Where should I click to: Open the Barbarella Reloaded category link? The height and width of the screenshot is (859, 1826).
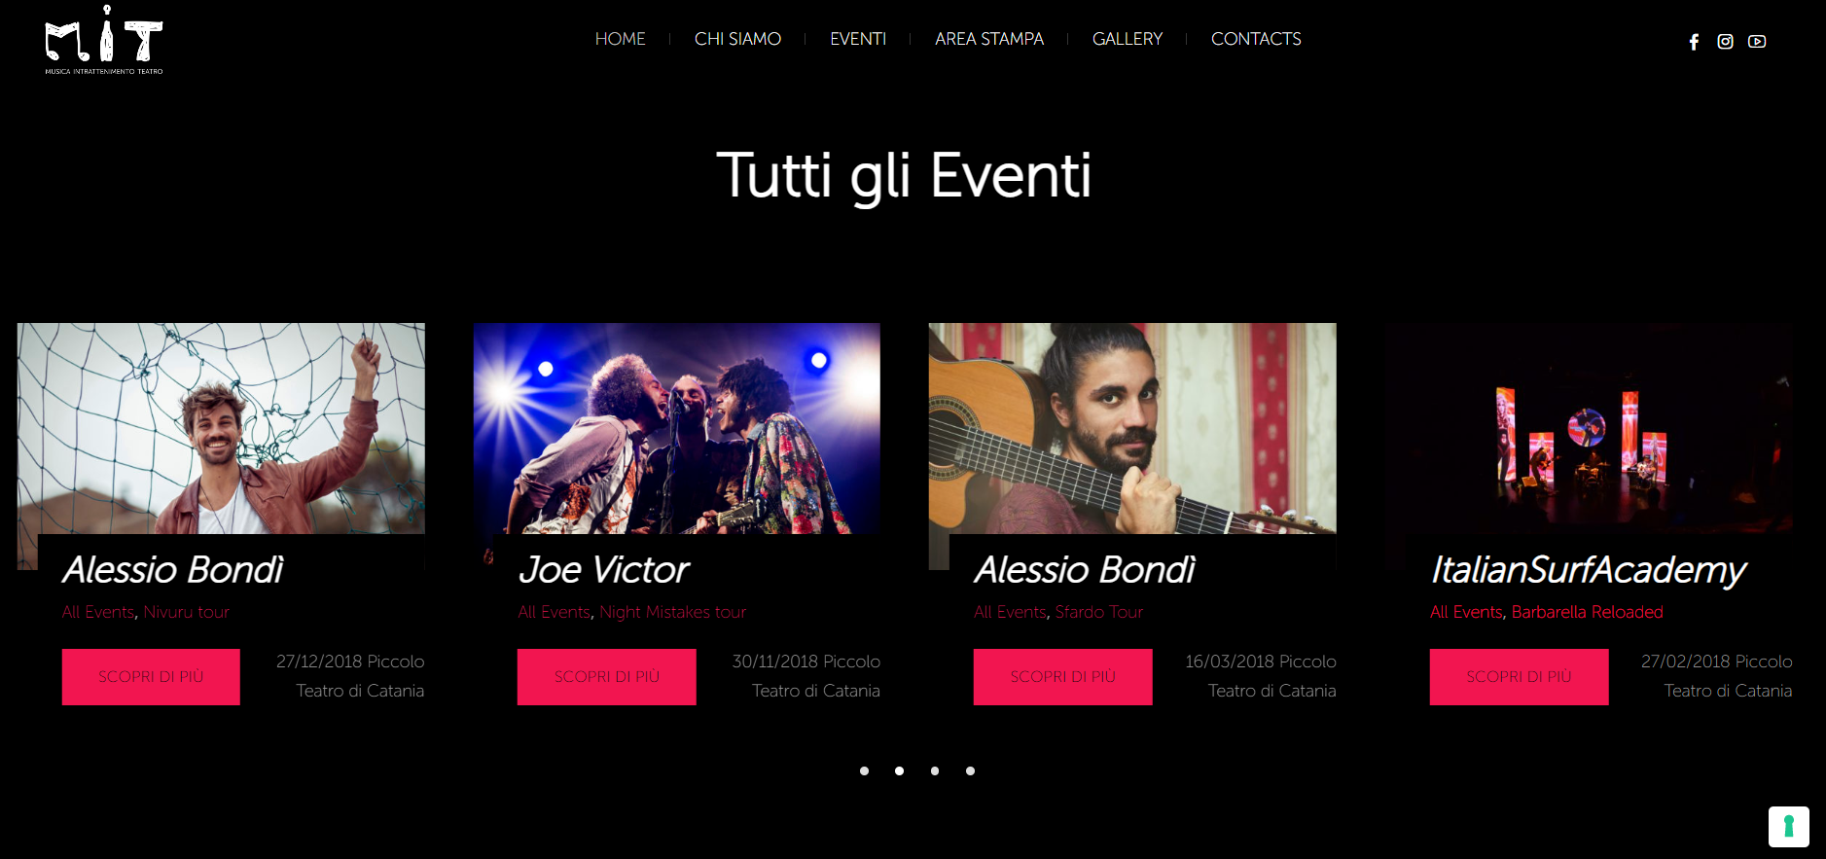pyautogui.click(x=1587, y=612)
